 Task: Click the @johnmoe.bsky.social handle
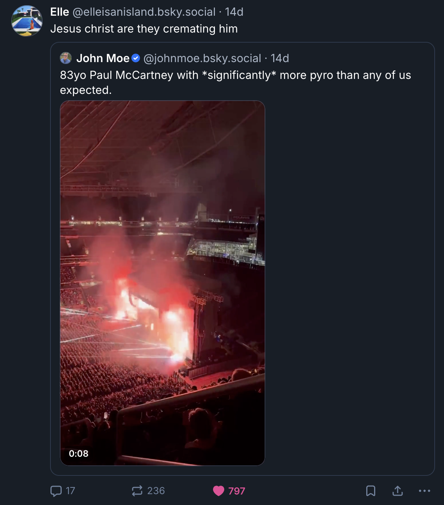[202, 58]
